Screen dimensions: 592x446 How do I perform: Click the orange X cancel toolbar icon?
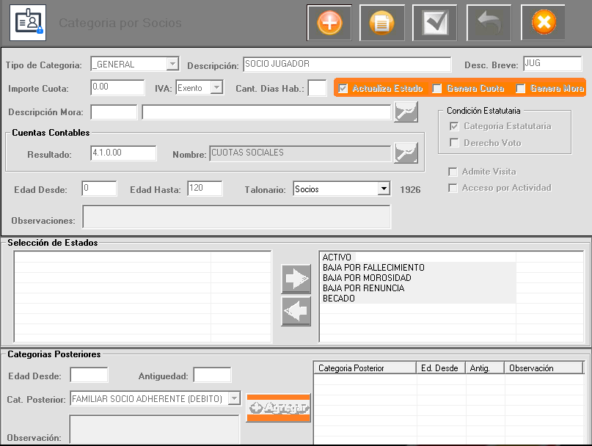[x=543, y=23]
